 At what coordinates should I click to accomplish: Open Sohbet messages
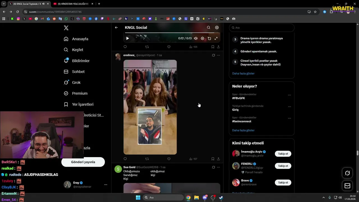tap(74, 72)
